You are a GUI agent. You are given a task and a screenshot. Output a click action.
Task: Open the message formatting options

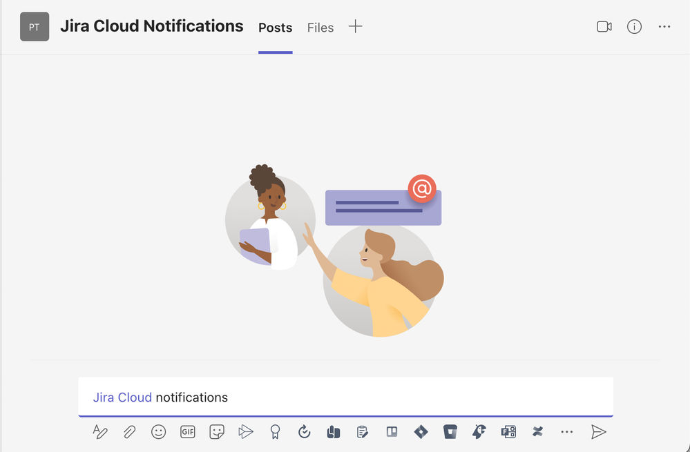(101, 431)
